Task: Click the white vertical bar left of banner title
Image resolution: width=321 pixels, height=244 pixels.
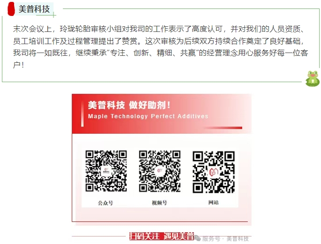Action: (82, 114)
